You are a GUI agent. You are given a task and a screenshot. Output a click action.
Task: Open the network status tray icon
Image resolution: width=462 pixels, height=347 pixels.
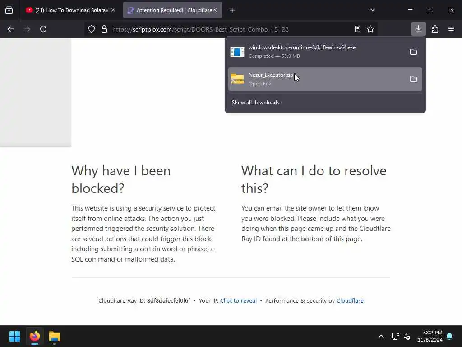pyautogui.click(x=395, y=336)
